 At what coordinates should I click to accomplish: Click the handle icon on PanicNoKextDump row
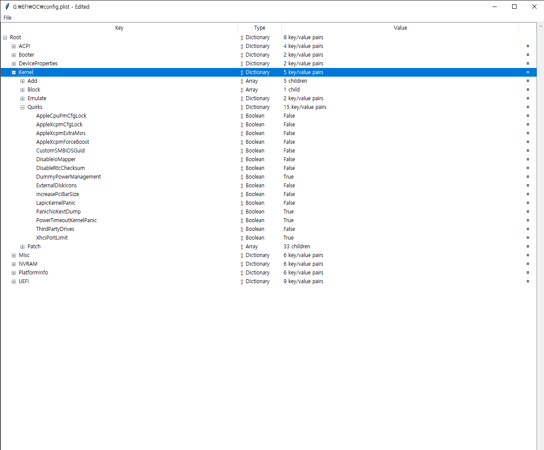(527, 212)
